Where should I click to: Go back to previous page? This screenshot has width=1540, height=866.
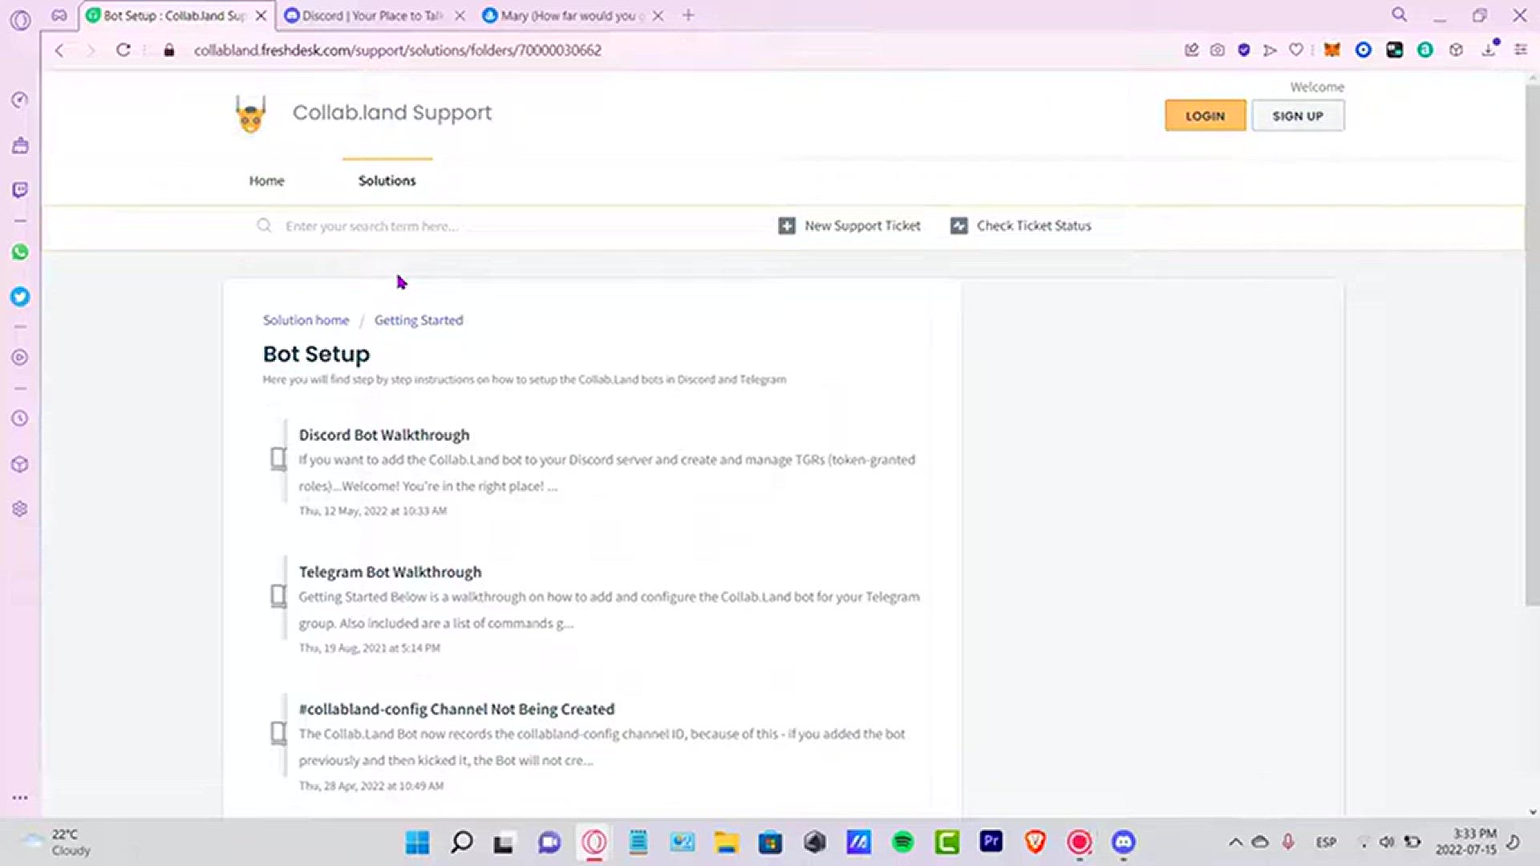[x=59, y=50]
